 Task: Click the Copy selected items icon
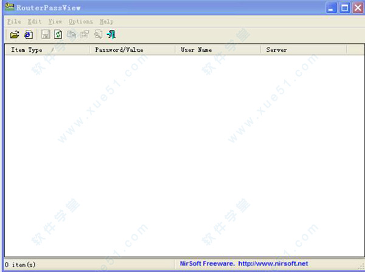[72, 35]
